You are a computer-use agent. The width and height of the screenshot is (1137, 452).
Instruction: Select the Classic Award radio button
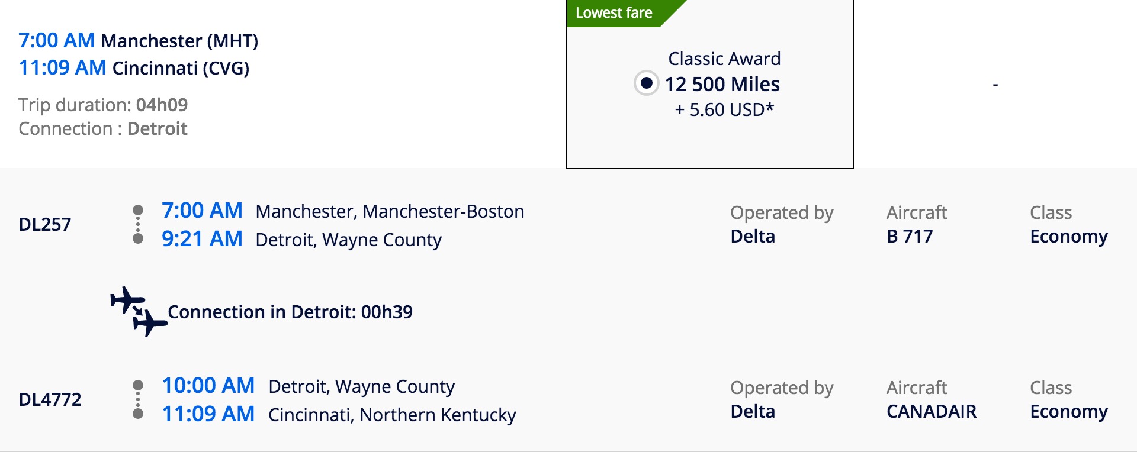(646, 83)
